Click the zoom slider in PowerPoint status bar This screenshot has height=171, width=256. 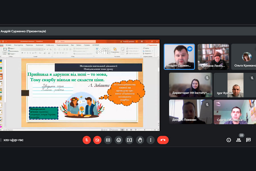(145, 130)
